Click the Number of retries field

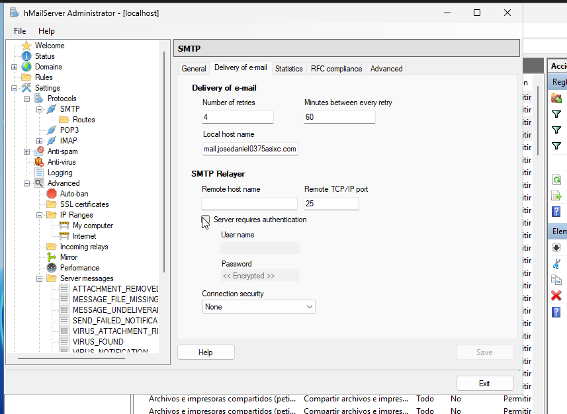(x=238, y=117)
